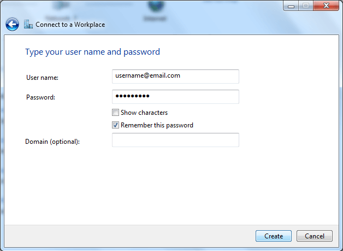Image resolution: width=343 pixels, height=251 pixels.
Task: Click the 'Password:' label
Action: [40, 97]
